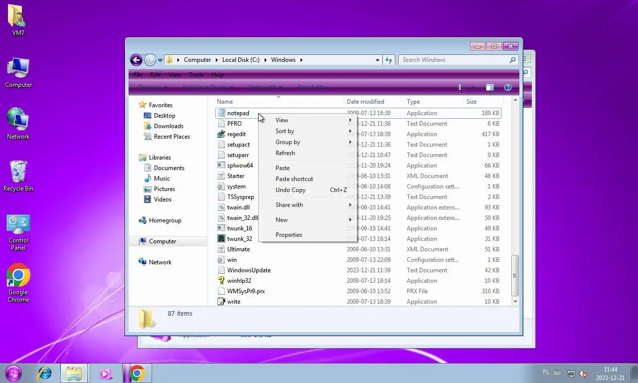
Task: Click the Back navigation arrow
Action: tap(136, 60)
